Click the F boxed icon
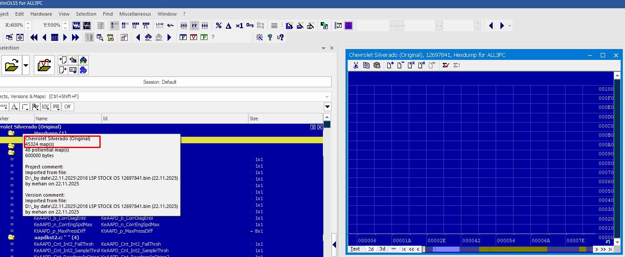This screenshot has width=625, height=257. (183, 37)
